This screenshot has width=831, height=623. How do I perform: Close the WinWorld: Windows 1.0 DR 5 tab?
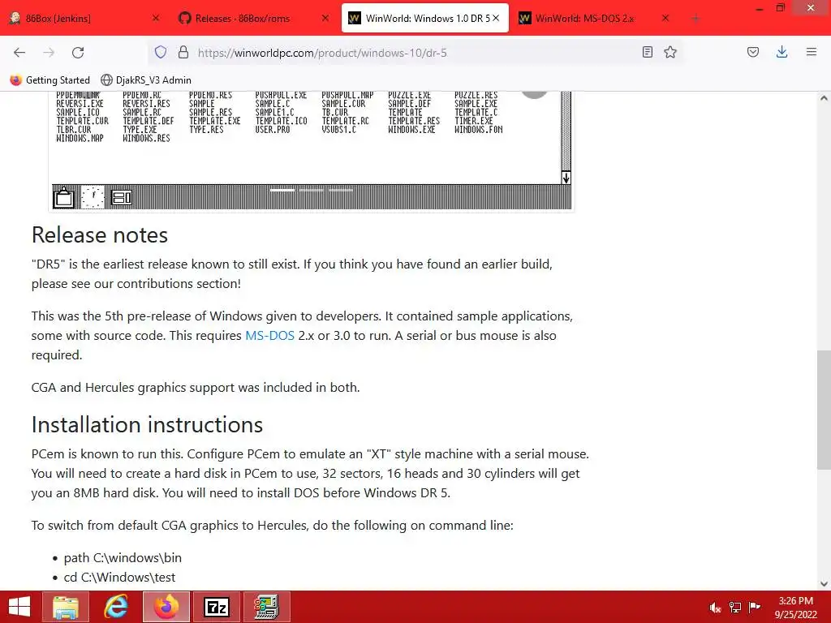(x=496, y=18)
